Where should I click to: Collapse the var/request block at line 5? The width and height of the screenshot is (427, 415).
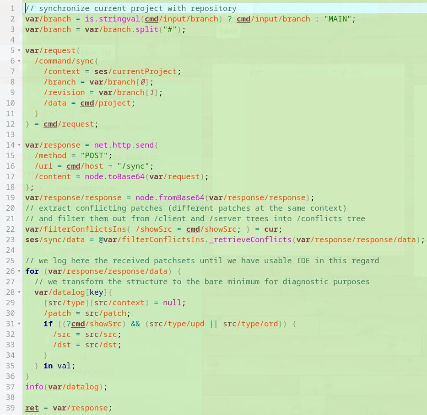coord(19,51)
